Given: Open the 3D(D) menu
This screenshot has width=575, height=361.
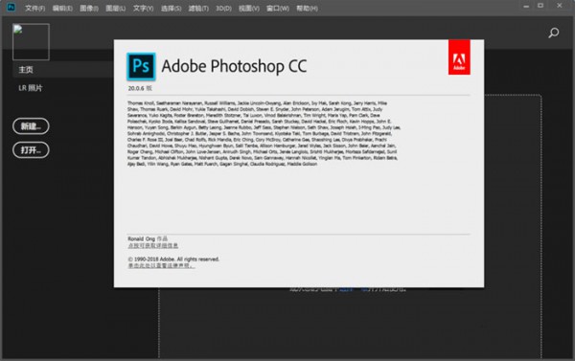Looking at the screenshot, I should (223, 8).
